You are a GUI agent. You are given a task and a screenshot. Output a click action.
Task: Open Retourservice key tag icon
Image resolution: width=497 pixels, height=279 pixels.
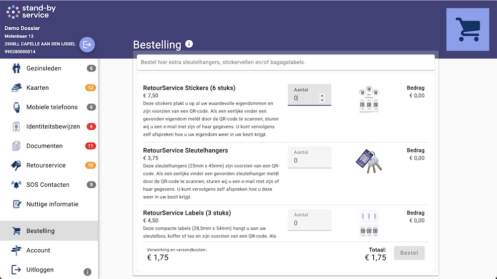16,165
